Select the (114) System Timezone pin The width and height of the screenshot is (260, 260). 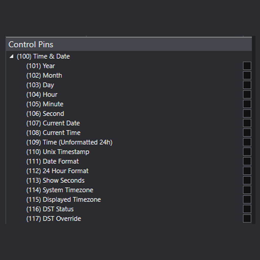(59, 190)
